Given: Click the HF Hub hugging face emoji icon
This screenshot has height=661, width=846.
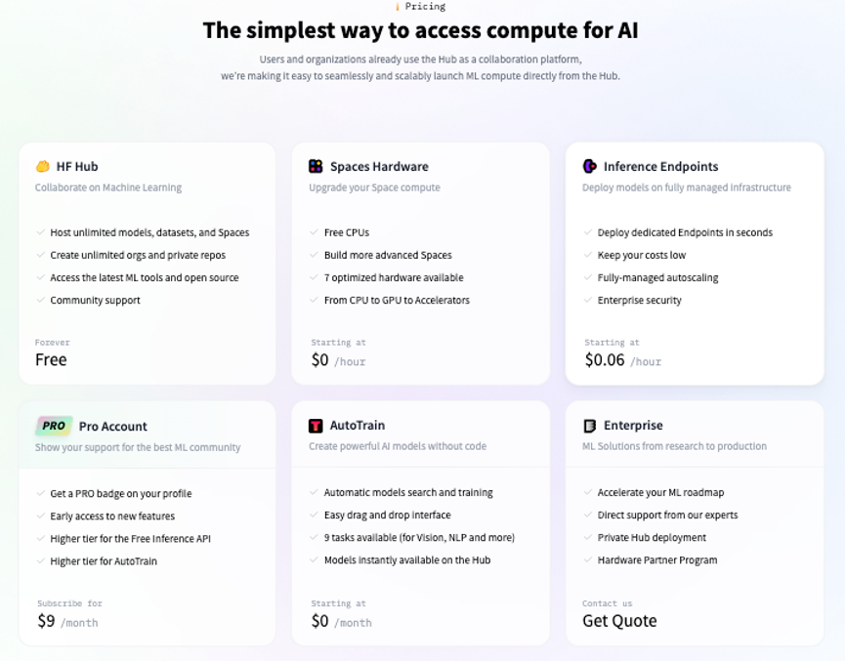Looking at the screenshot, I should [x=43, y=167].
